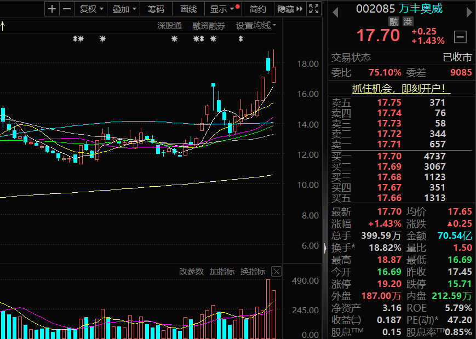476x339 pixels.
Task: Click 均价 value 17.65
Action: [x=460, y=211]
